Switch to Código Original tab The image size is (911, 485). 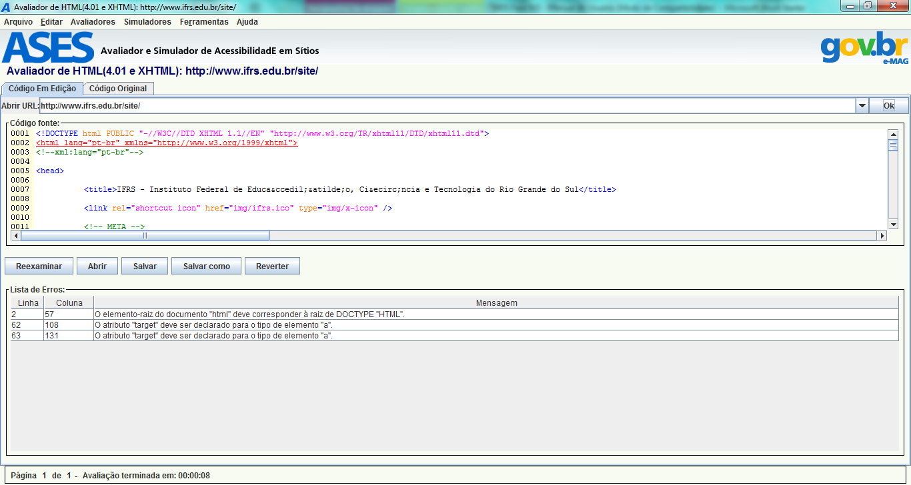[119, 89]
